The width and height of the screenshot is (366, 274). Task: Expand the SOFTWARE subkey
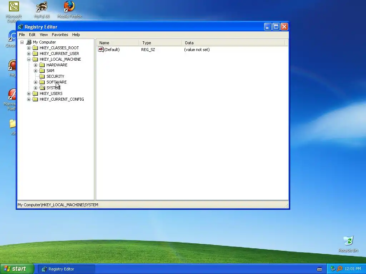point(35,82)
